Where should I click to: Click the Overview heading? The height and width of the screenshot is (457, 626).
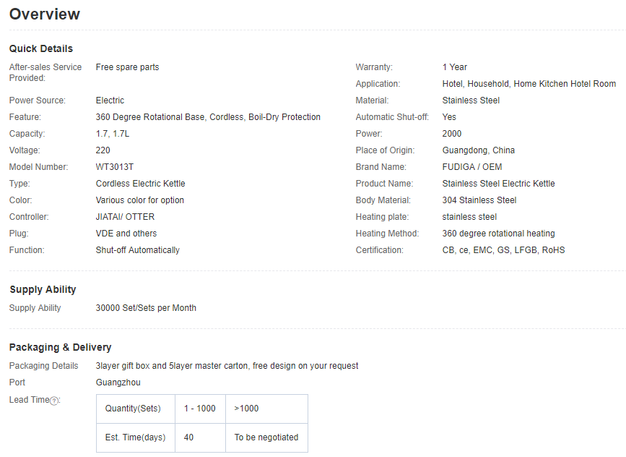tap(45, 14)
